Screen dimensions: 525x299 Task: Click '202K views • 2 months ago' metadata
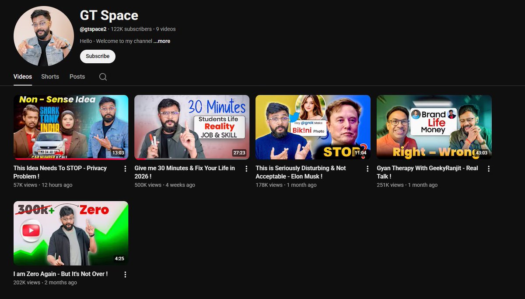point(45,282)
